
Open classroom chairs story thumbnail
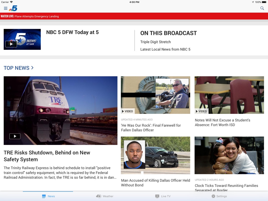pyautogui.click(x=229, y=95)
